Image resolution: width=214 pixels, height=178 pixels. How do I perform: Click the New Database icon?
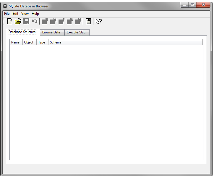pos(10,21)
